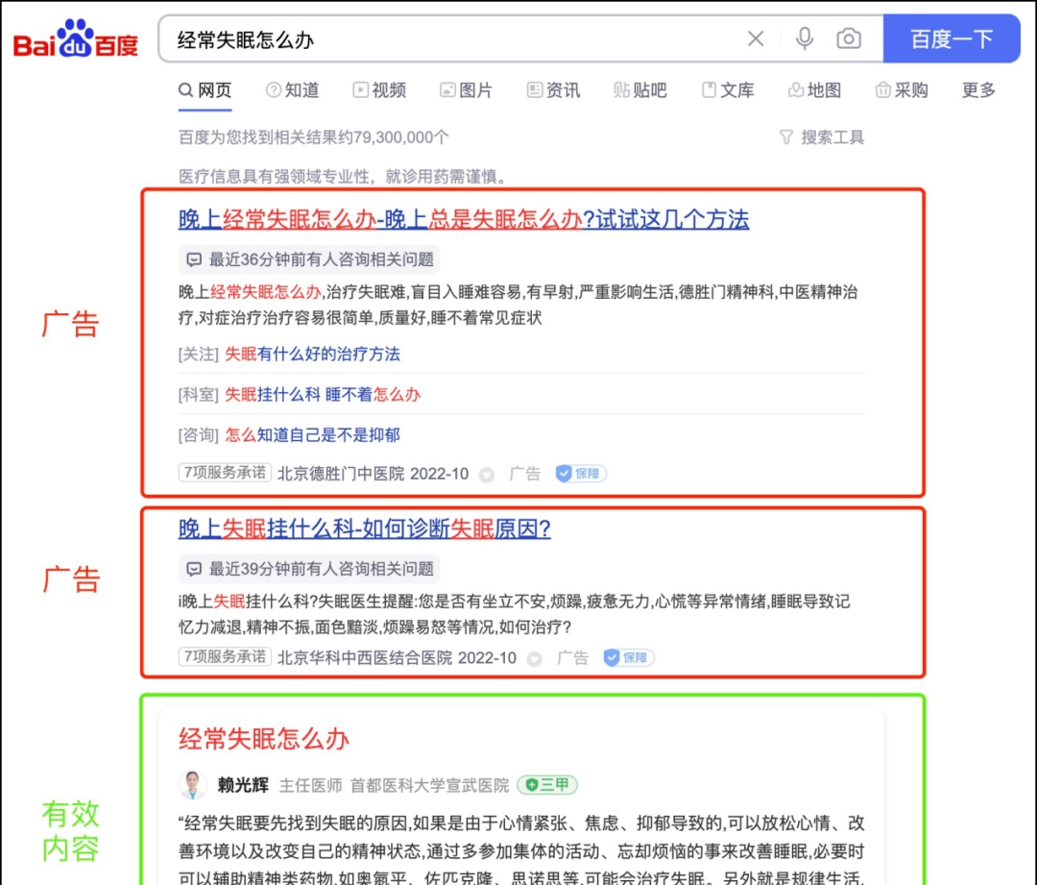Go to the 文库 tab
Image resolution: width=1037 pixels, height=885 pixels.
coord(728,90)
